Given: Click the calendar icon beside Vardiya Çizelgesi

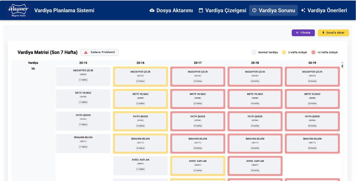Looking at the screenshot, I should pyautogui.click(x=201, y=11).
